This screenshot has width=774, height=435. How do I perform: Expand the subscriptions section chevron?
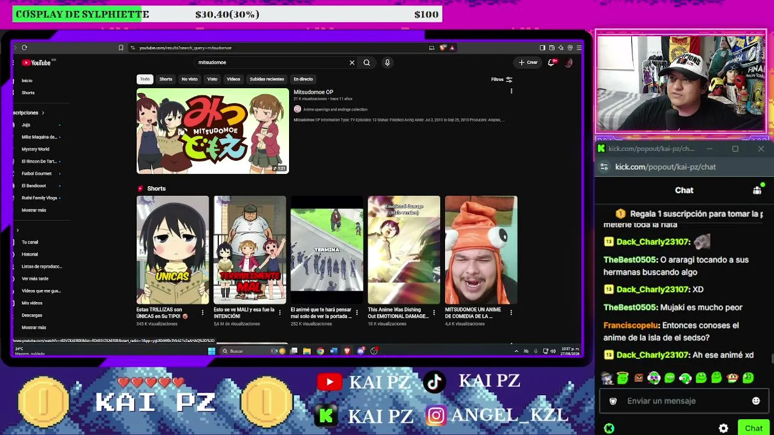coord(43,113)
